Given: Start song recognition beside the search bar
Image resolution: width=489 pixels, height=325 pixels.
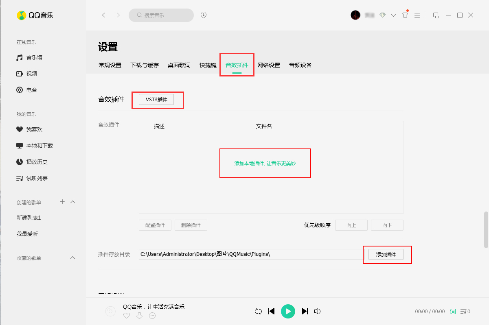Looking at the screenshot, I should 203,15.
